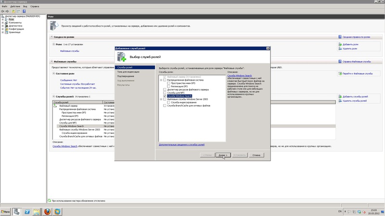Click the Служба ролей column header

tap(78, 102)
